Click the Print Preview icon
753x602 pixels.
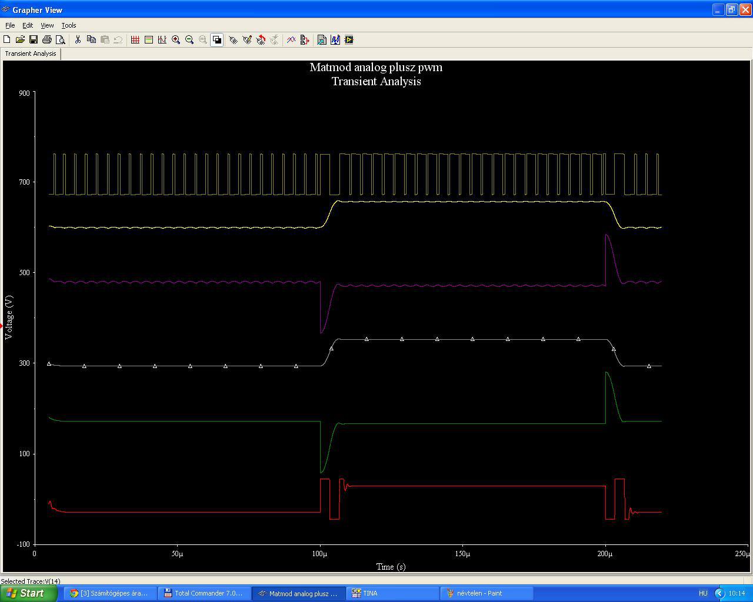pos(60,39)
